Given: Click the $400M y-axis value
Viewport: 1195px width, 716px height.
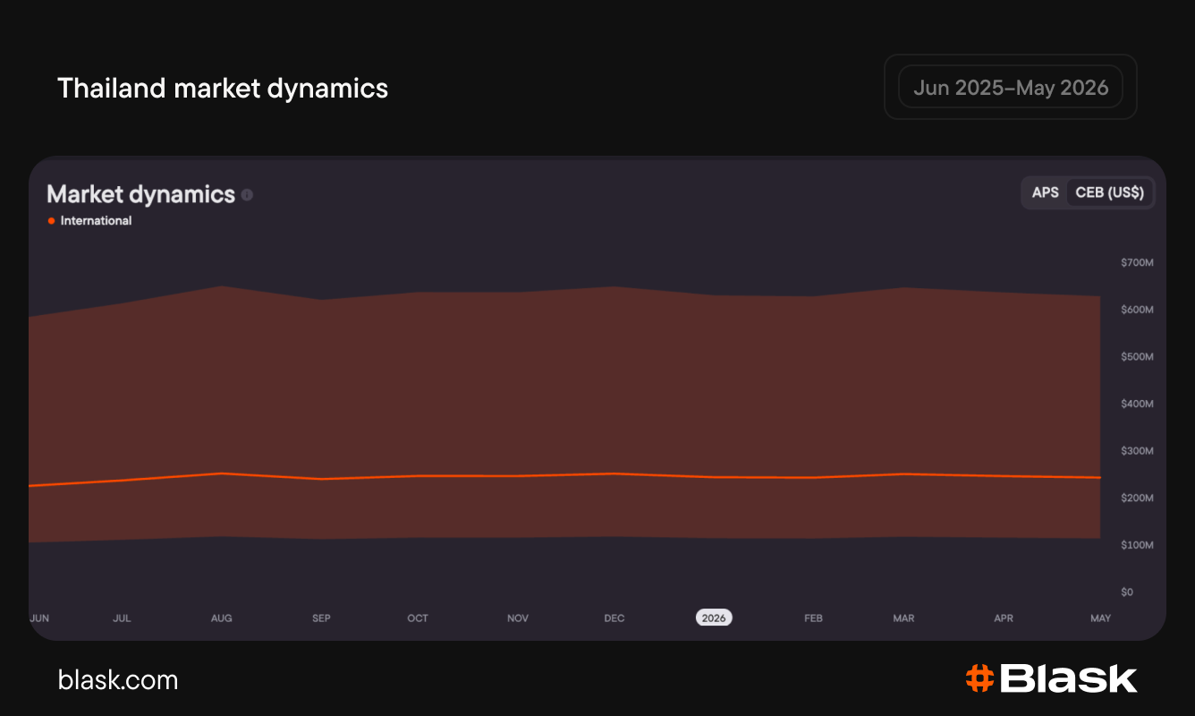Looking at the screenshot, I should click(x=1137, y=404).
